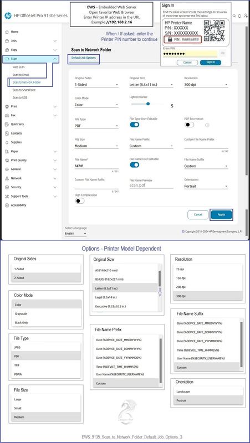The height and width of the screenshot is (443, 250).
Task: Choose Grayscale in Color Mode list
Action: 47,313
